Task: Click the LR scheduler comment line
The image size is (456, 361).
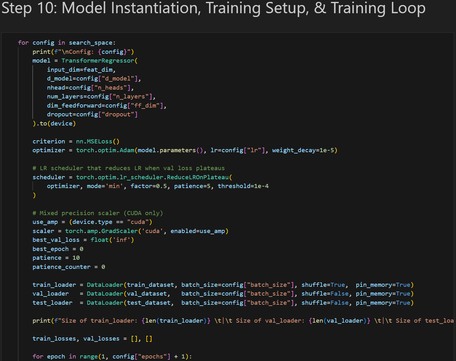Action: click(128, 168)
